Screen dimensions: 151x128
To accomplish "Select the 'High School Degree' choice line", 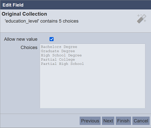I will click(61, 55).
